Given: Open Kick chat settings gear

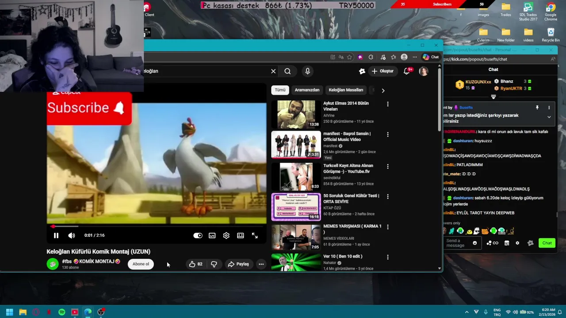Looking at the screenshot, I should 517,243.
